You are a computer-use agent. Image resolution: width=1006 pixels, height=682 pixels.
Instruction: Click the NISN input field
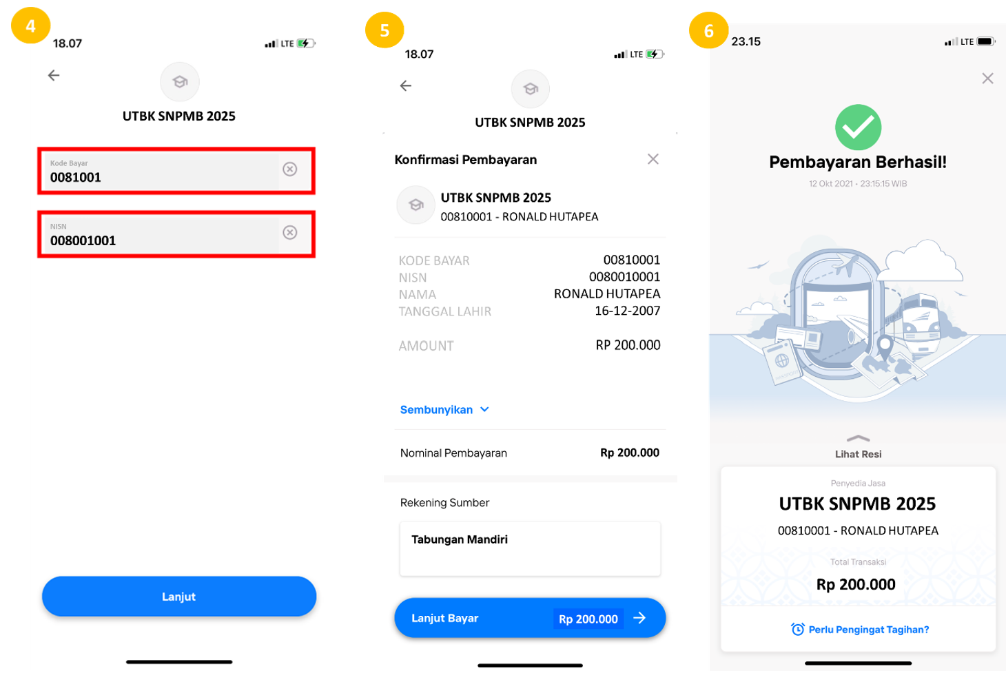click(x=162, y=234)
